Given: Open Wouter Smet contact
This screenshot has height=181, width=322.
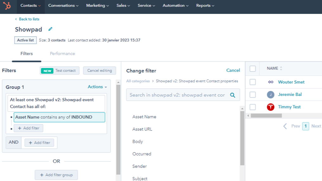Looking at the screenshot, I should click(291, 82).
